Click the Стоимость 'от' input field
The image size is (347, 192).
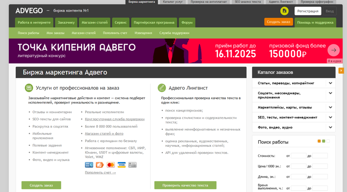(298, 156)
